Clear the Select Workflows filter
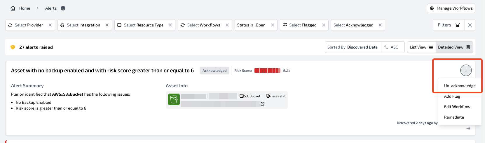The width and height of the screenshot is (485, 143). [x=227, y=25]
